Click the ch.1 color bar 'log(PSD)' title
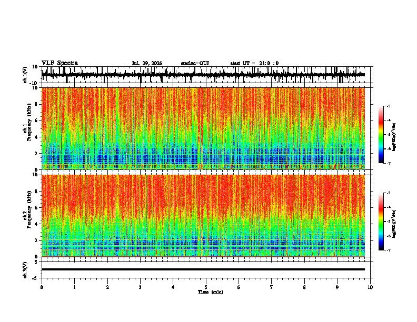417x322 pixels. 394,137
